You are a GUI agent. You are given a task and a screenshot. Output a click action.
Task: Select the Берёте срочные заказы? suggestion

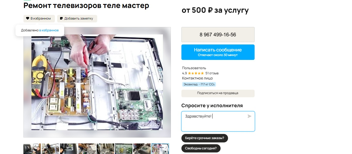[x=205, y=138]
